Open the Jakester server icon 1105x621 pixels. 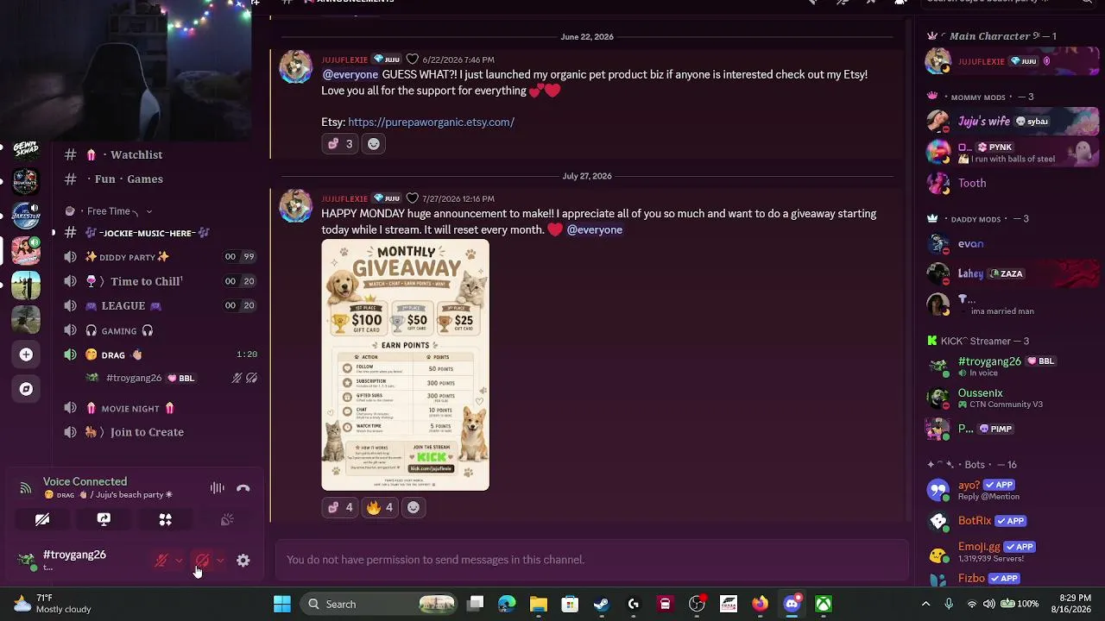coord(26,214)
